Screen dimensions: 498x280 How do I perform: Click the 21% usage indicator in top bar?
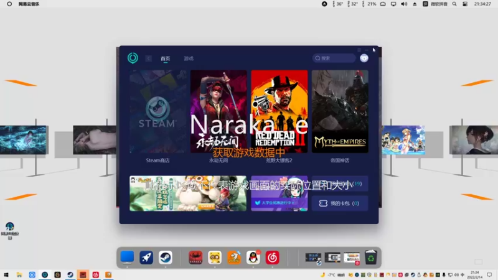[x=369, y=4]
